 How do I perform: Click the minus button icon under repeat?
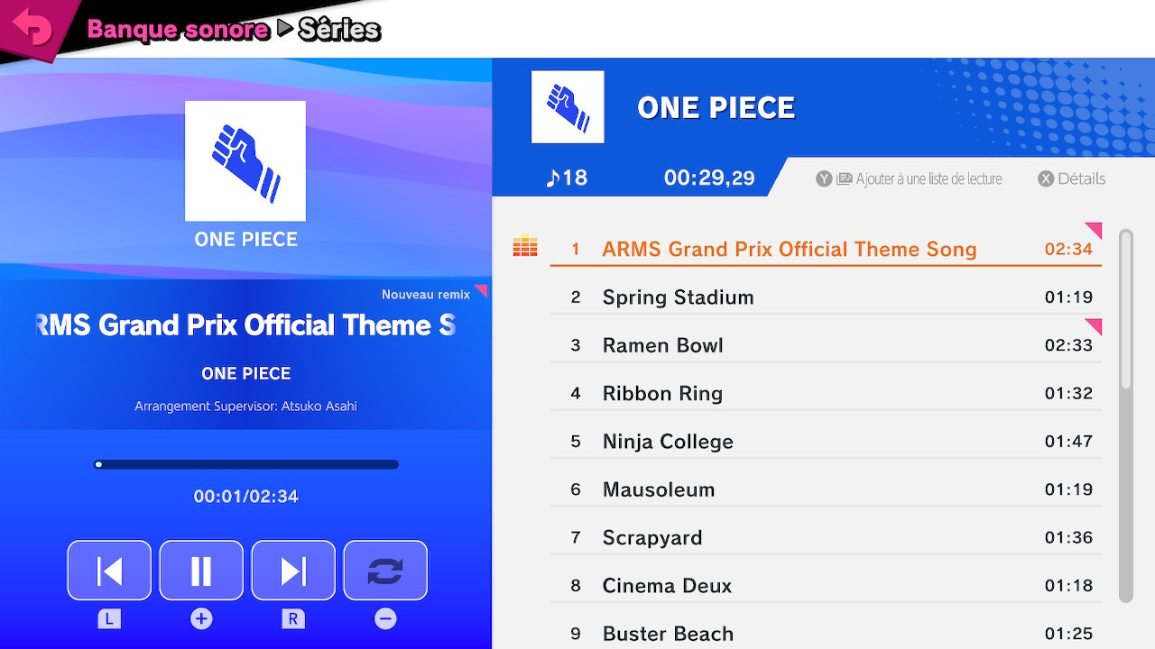tap(385, 618)
